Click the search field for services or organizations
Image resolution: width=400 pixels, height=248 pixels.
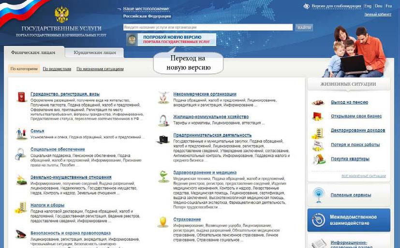coord(207,28)
